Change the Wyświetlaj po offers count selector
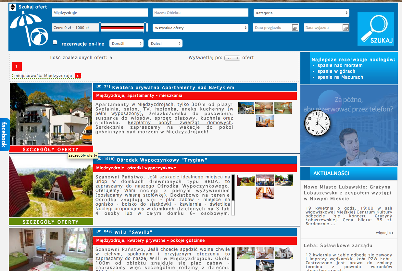This screenshot has width=402, height=271. point(232,58)
